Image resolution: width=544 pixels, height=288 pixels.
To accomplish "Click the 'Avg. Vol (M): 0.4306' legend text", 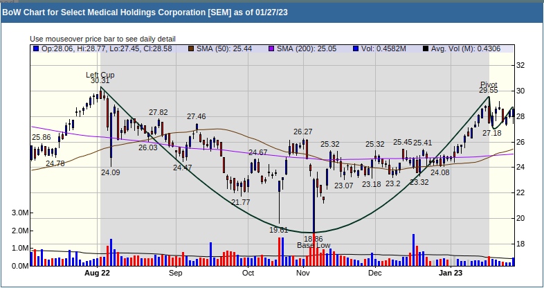I will coord(466,49).
